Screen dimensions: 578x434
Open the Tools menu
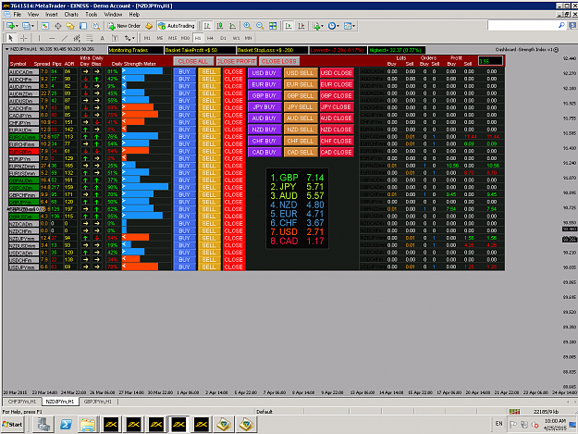[91, 15]
